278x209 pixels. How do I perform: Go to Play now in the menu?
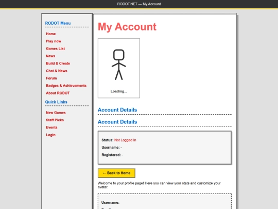(x=54, y=41)
